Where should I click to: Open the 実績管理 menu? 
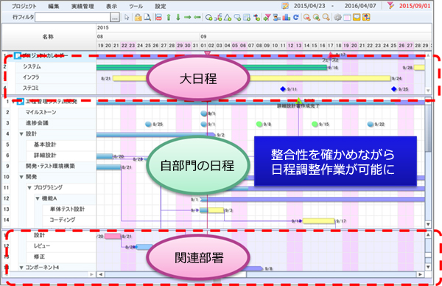click(x=83, y=6)
